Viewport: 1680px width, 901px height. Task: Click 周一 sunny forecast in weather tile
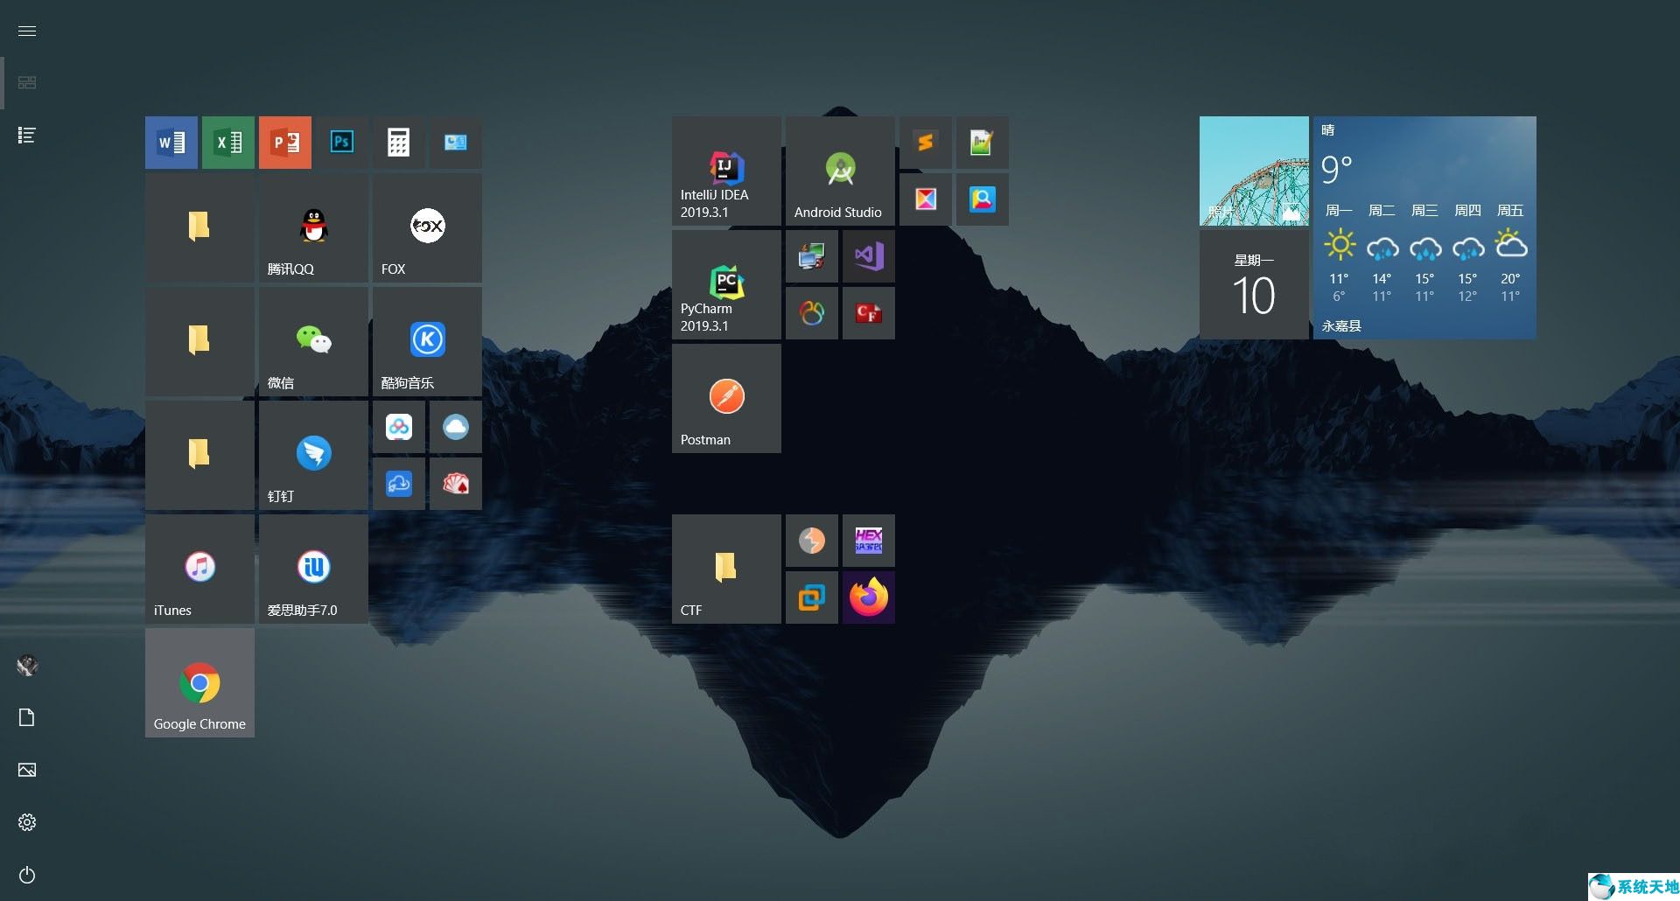pos(1339,253)
